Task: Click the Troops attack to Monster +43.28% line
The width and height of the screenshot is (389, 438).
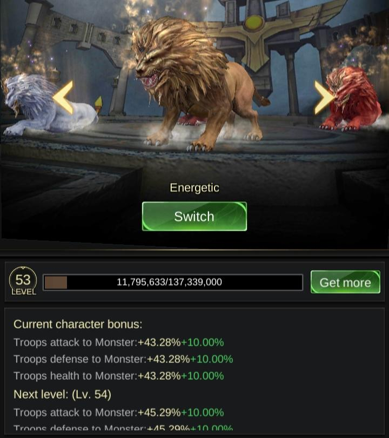Action: pyautogui.click(x=119, y=342)
